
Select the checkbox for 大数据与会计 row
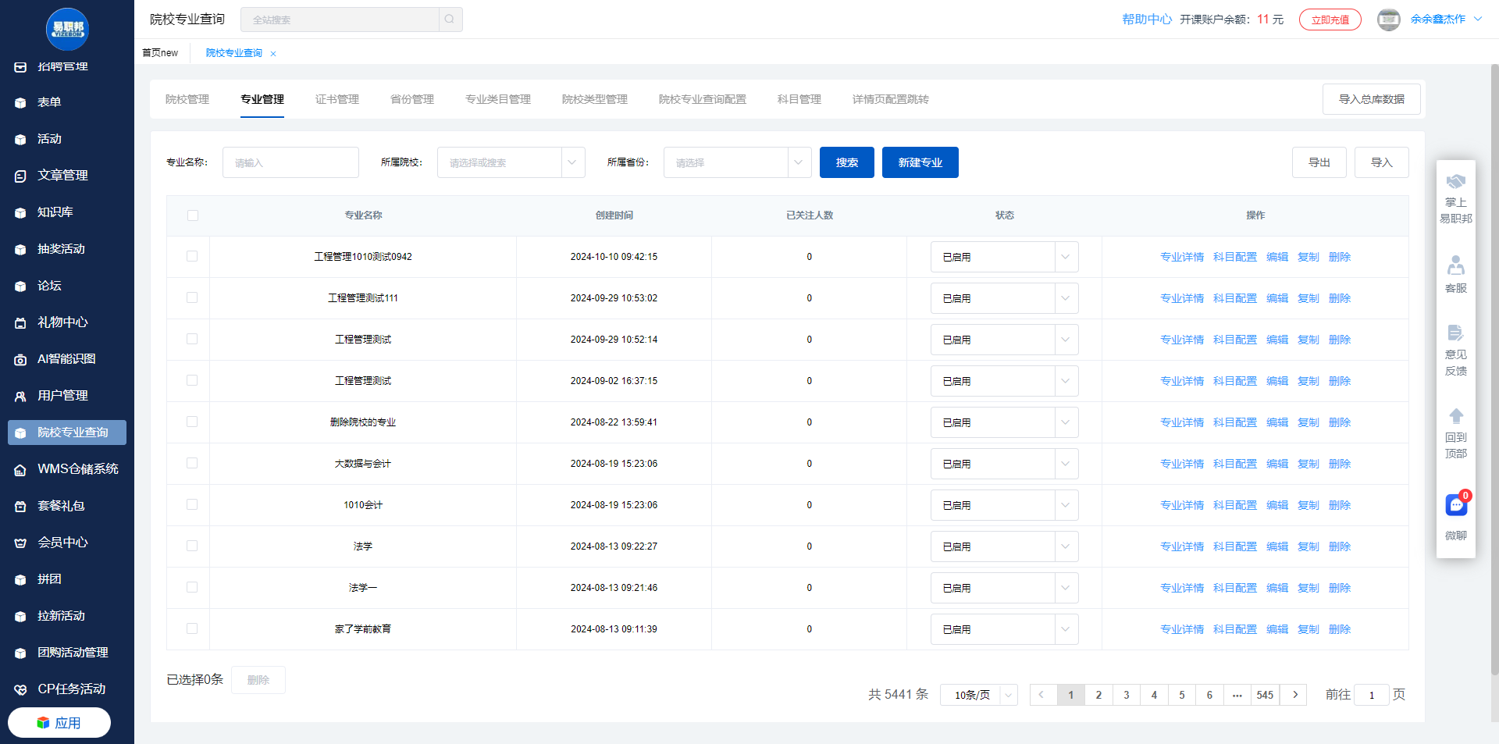[192, 463]
